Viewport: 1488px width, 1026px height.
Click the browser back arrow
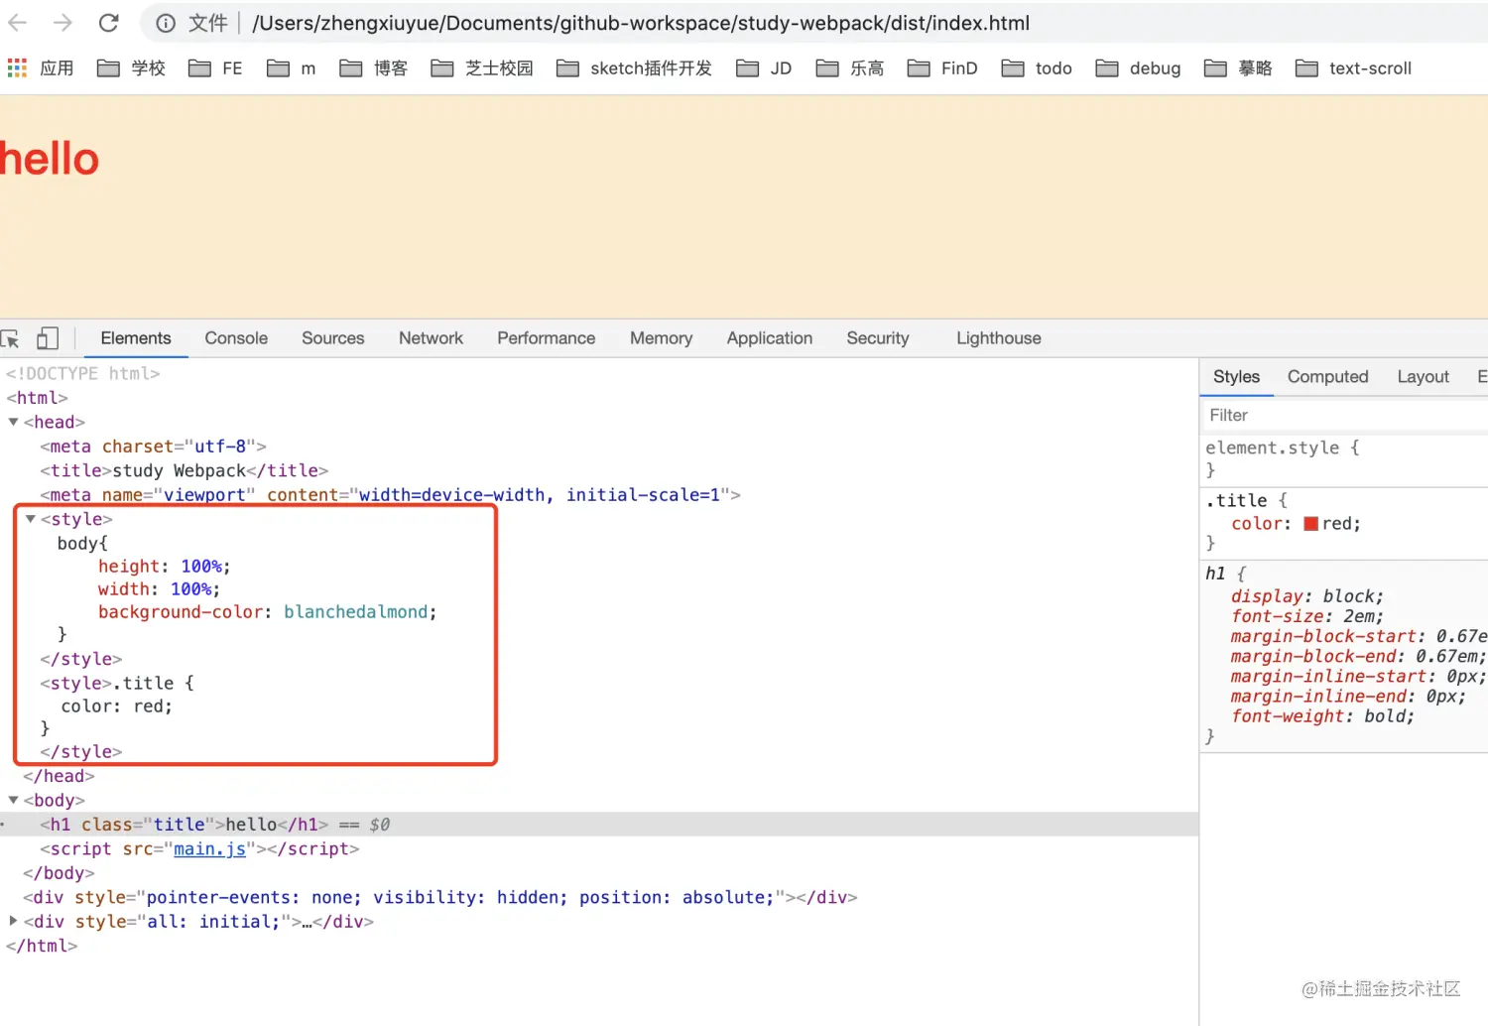[18, 22]
